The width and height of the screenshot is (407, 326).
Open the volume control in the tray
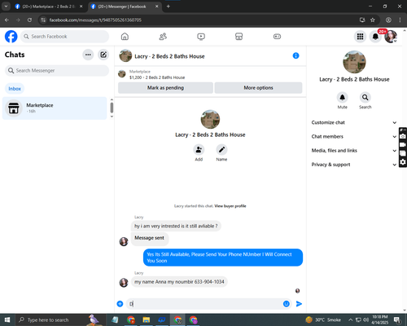[x=365, y=319]
